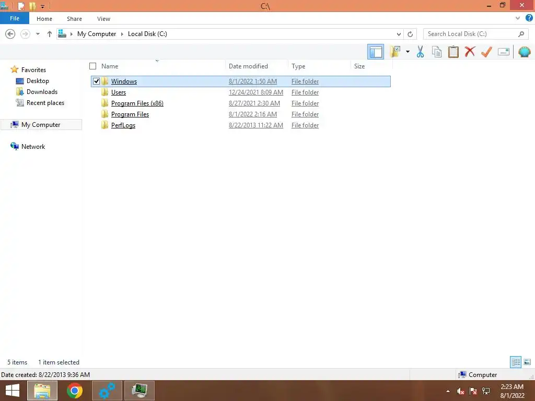Open the Share ribbon tab
The width and height of the screenshot is (535, 401).
point(74,19)
